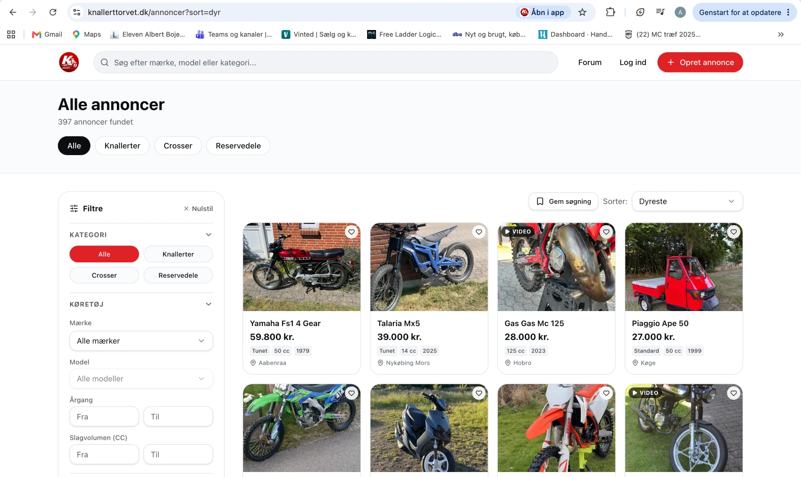Open the Log ind link
The image size is (801, 477).
click(x=632, y=62)
